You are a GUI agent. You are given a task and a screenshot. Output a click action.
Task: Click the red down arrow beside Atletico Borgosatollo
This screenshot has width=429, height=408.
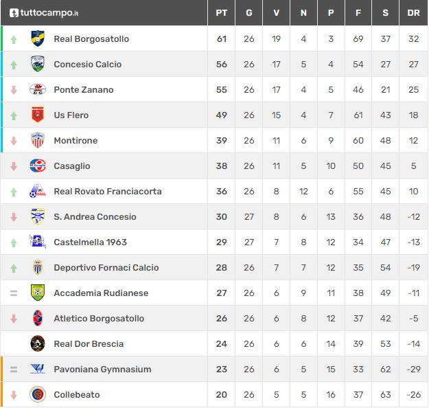pyautogui.click(x=14, y=319)
